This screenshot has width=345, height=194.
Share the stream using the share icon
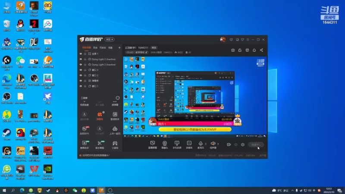[261, 50]
